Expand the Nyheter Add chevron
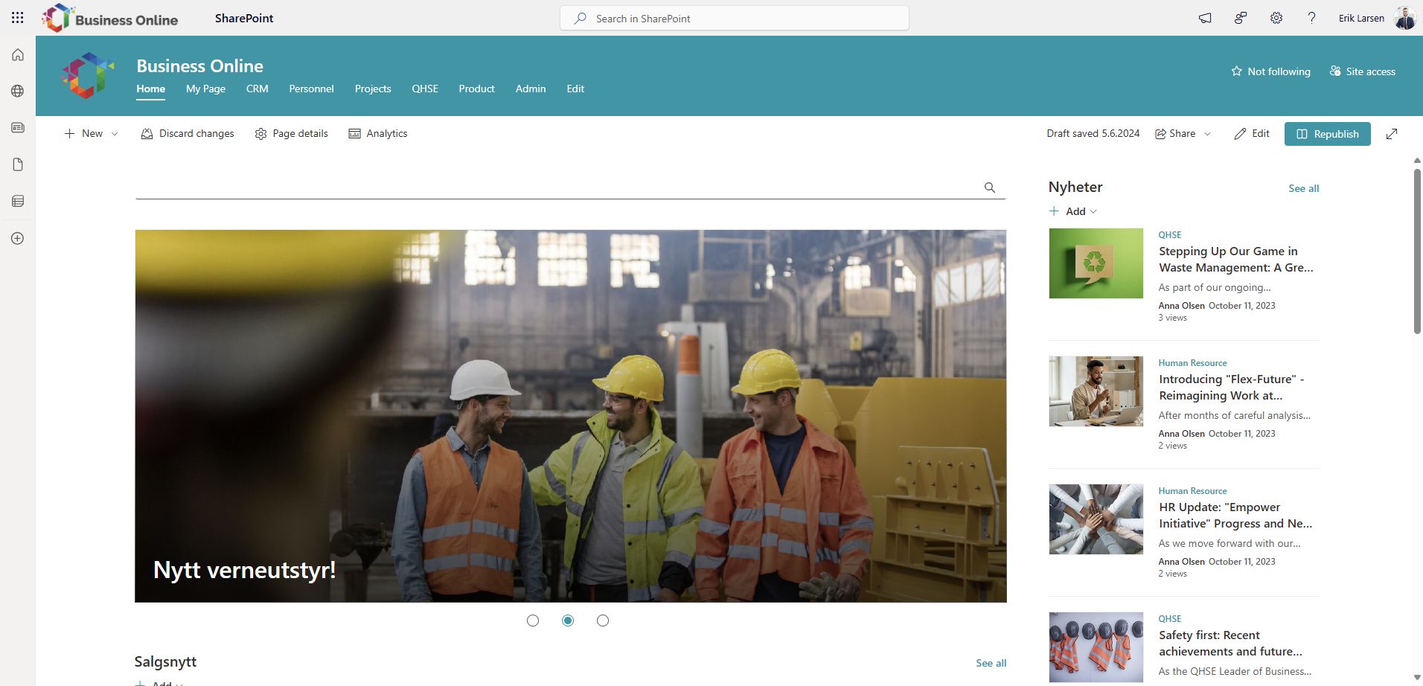 [1093, 211]
